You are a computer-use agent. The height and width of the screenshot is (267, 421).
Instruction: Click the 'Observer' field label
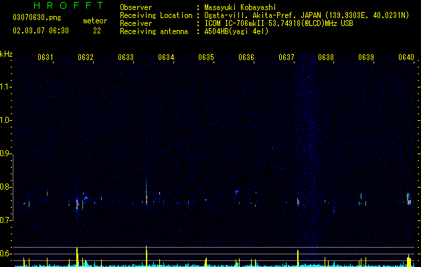(x=136, y=7)
